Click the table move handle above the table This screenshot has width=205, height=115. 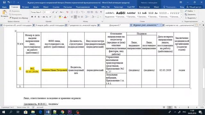tap(16, 31)
